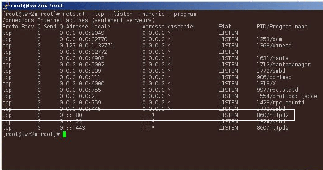Click the :::443 local address
Image resolution: width=323 pixels, height=170 pixels.
pos(75,128)
